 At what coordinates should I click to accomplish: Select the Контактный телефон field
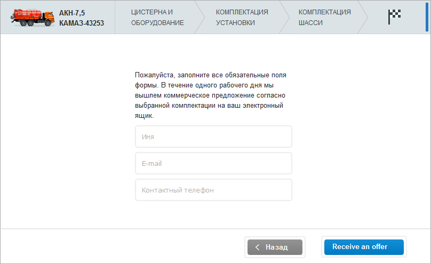pyautogui.click(x=213, y=190)
